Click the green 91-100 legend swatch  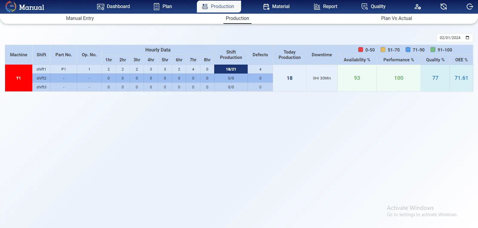point(433,50)
